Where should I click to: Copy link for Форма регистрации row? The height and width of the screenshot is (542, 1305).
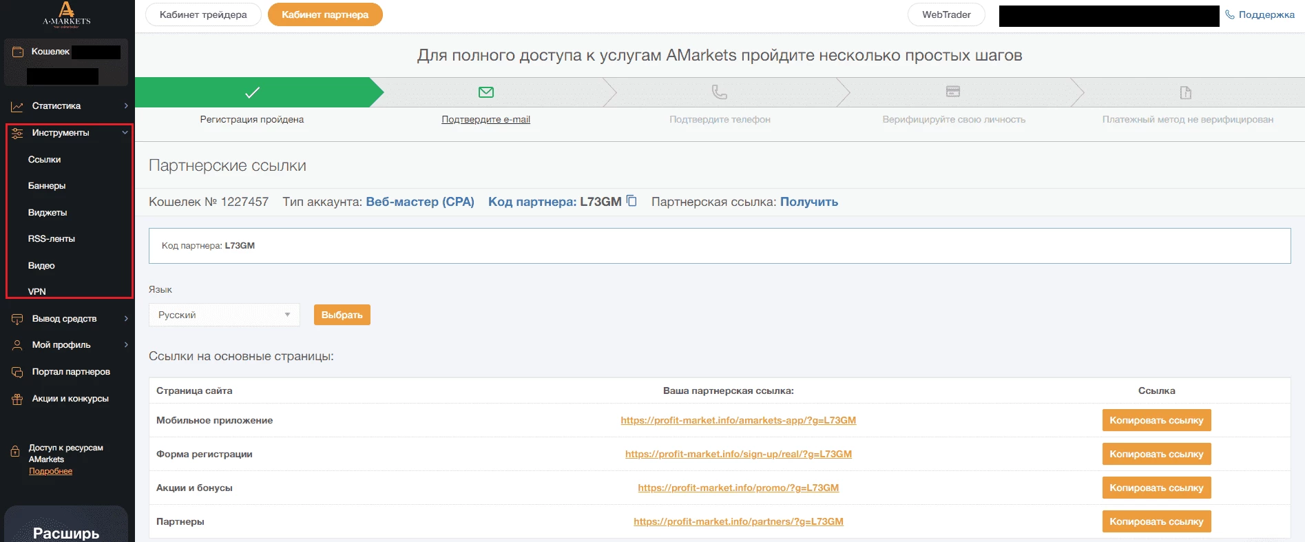[1156, 454]
